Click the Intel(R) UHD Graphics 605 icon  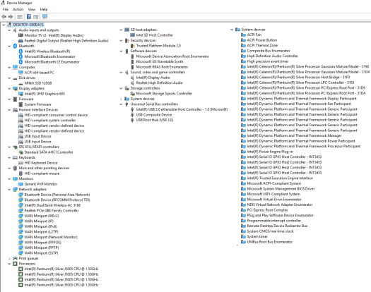point(20,94)
